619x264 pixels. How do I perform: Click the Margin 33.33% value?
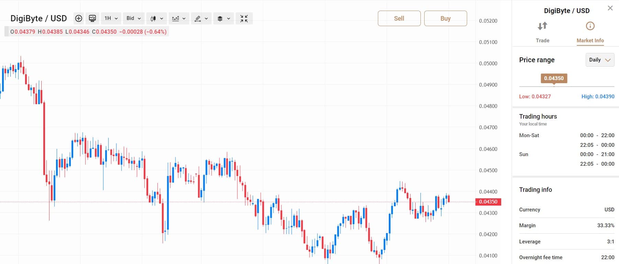click(x=606, y=225)
